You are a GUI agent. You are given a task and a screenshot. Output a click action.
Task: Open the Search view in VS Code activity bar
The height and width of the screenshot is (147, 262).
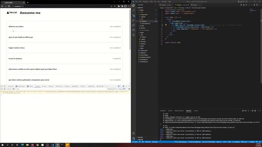tap(133, 11)
